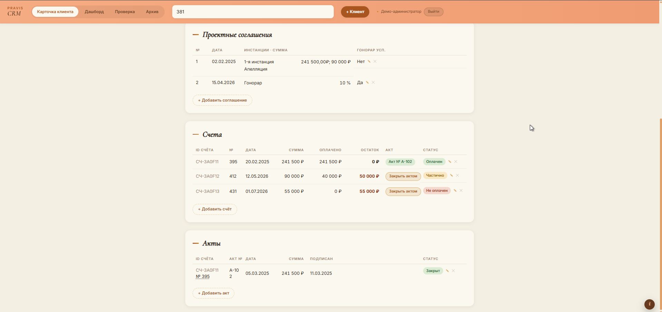This screenshot has width=662, height=312.
Task: Click the 10 % fee value
Action: pyautogui.click(x=345, y=83)
